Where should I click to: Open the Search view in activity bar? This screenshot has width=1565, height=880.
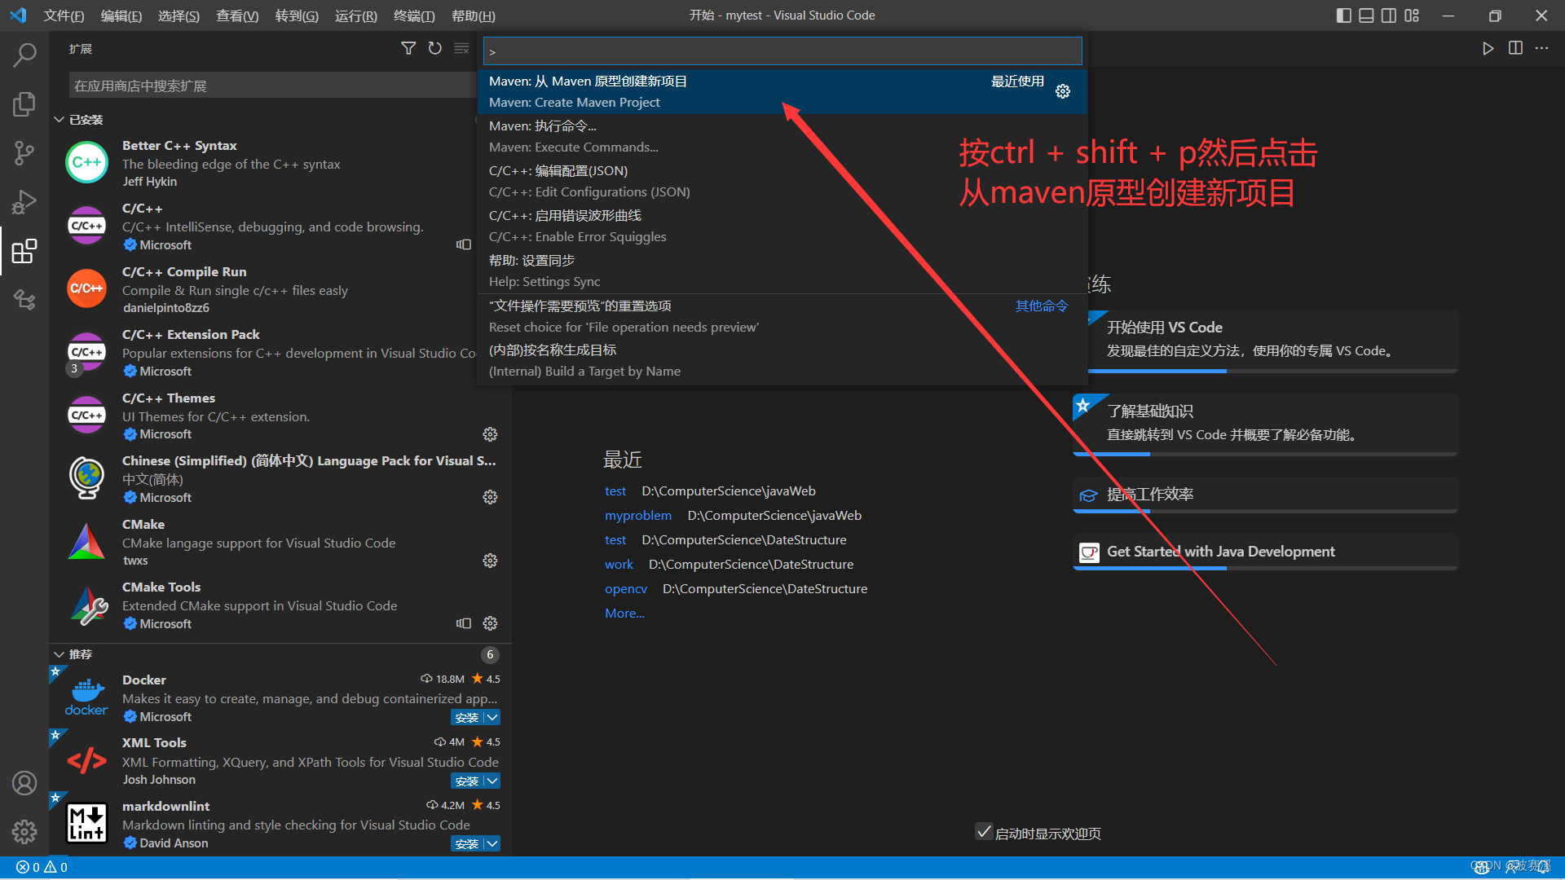[x=24, y=55]
